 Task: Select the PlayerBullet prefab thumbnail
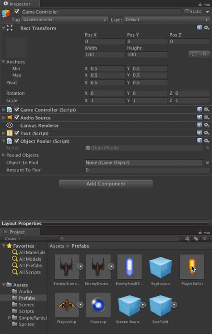[x=192, y=267]
